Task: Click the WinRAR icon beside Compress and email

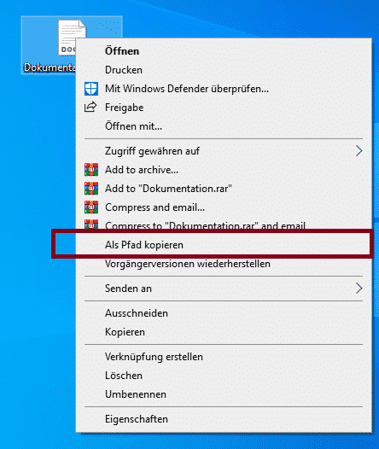Action: point(91,207)
